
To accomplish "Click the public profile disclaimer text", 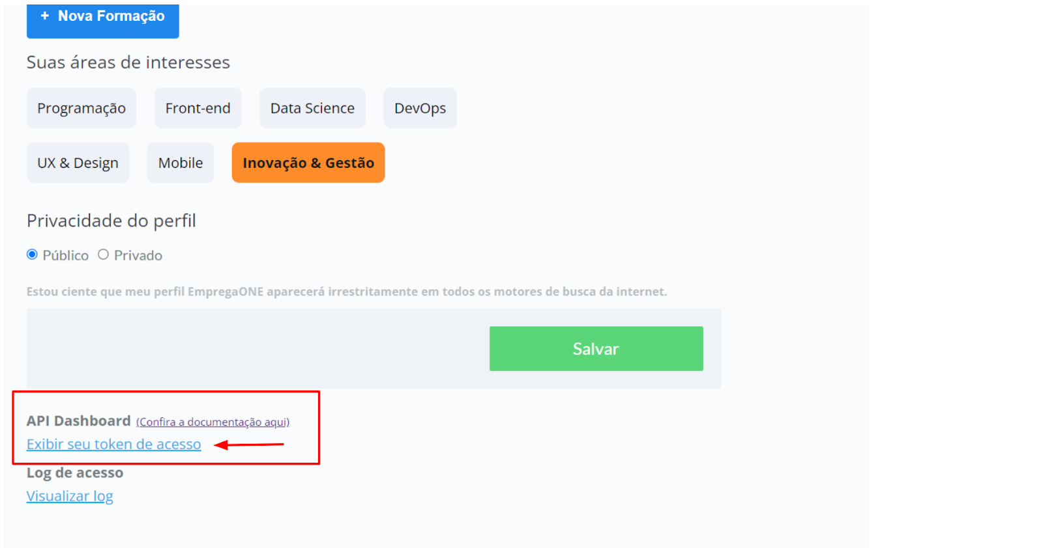I will (x=347, y=292).
